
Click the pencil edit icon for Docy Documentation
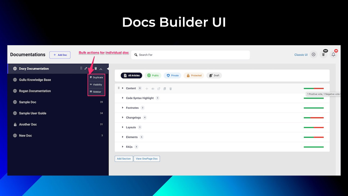click(x=86, y=69)
